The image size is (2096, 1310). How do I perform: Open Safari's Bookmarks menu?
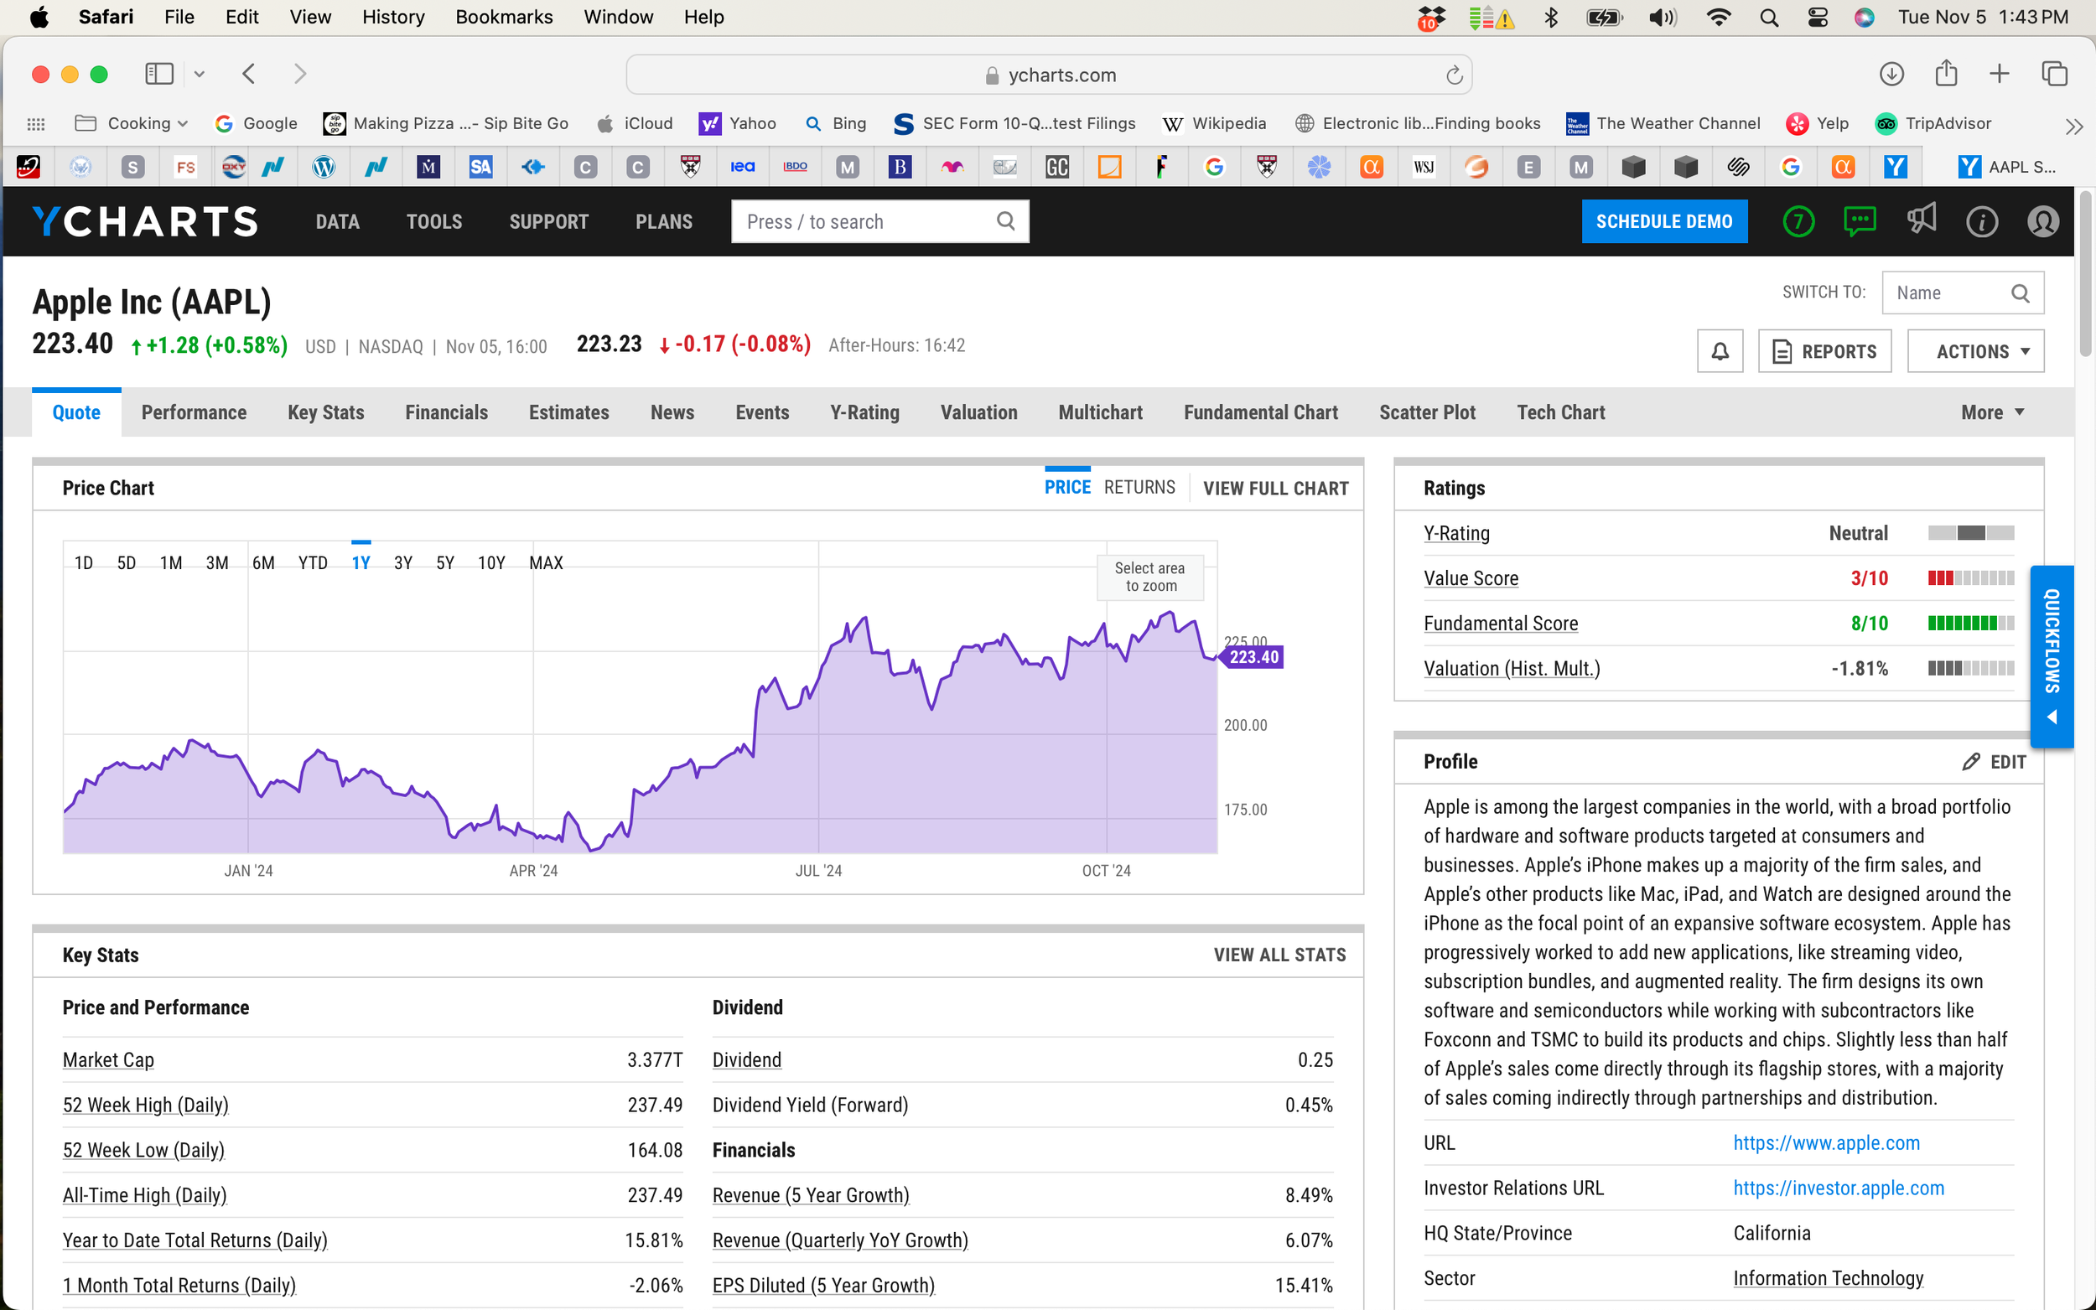click(x=503, y=17)
